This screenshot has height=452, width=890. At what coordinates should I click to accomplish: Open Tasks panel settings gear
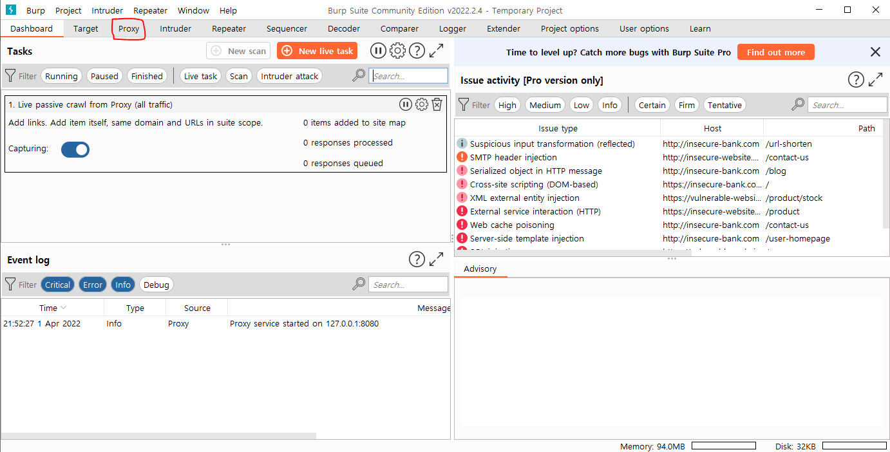point(397,51)
